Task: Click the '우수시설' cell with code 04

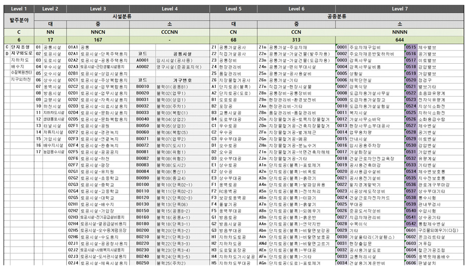Action: click(x=54, y=67)
